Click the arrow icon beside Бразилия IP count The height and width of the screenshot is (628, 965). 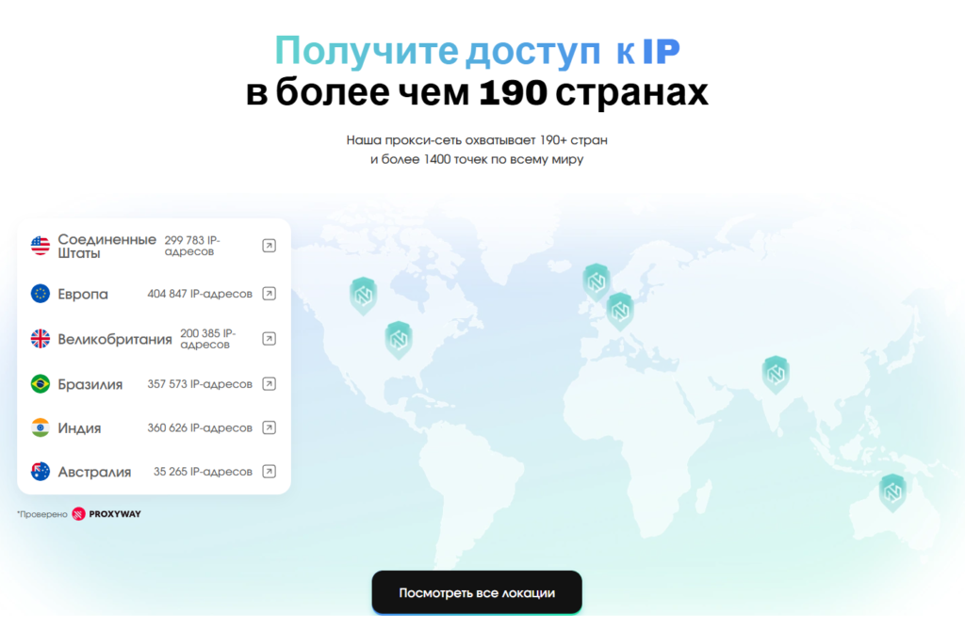269,384
